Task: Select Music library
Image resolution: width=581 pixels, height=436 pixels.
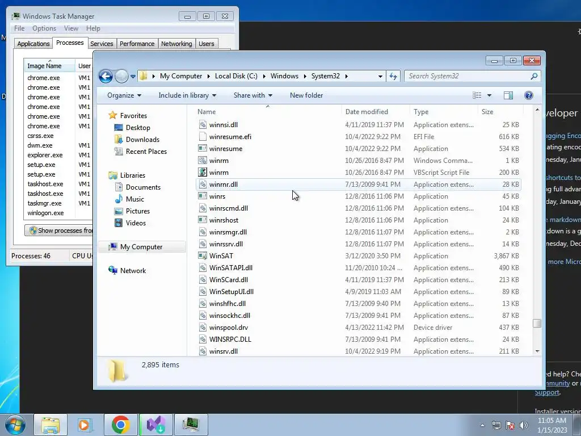Action: [x=135, y=199]
